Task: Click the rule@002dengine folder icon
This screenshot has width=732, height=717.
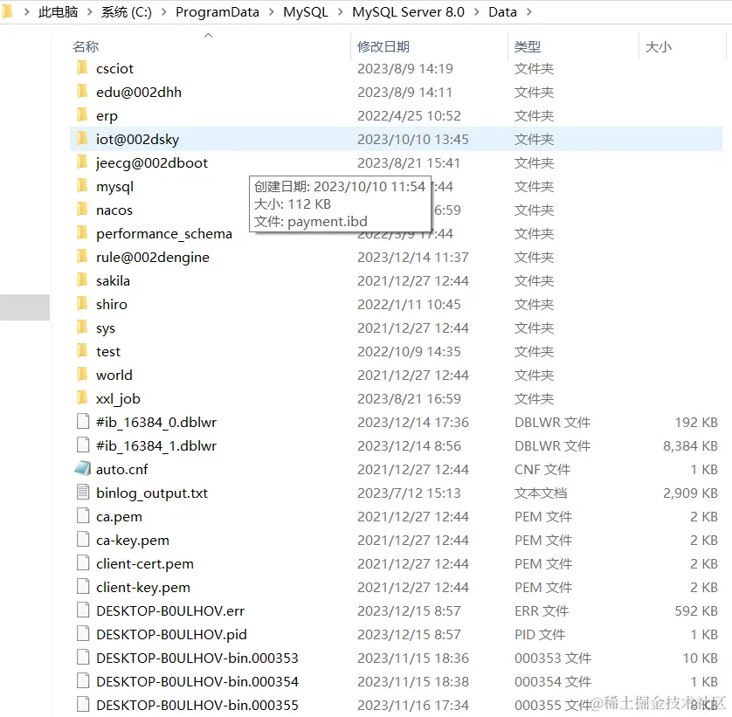Action: [82, 257]
